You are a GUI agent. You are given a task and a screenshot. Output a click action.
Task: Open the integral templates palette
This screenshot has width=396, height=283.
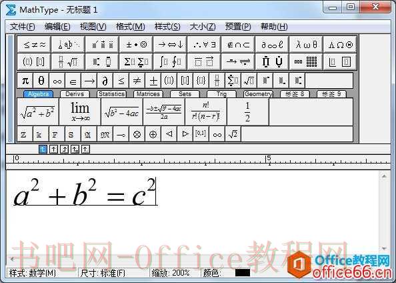pos(170,61)
